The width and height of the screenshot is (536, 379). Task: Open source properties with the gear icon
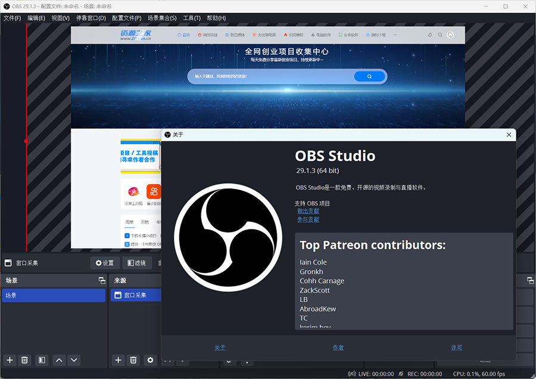click(x=150, y=360)
